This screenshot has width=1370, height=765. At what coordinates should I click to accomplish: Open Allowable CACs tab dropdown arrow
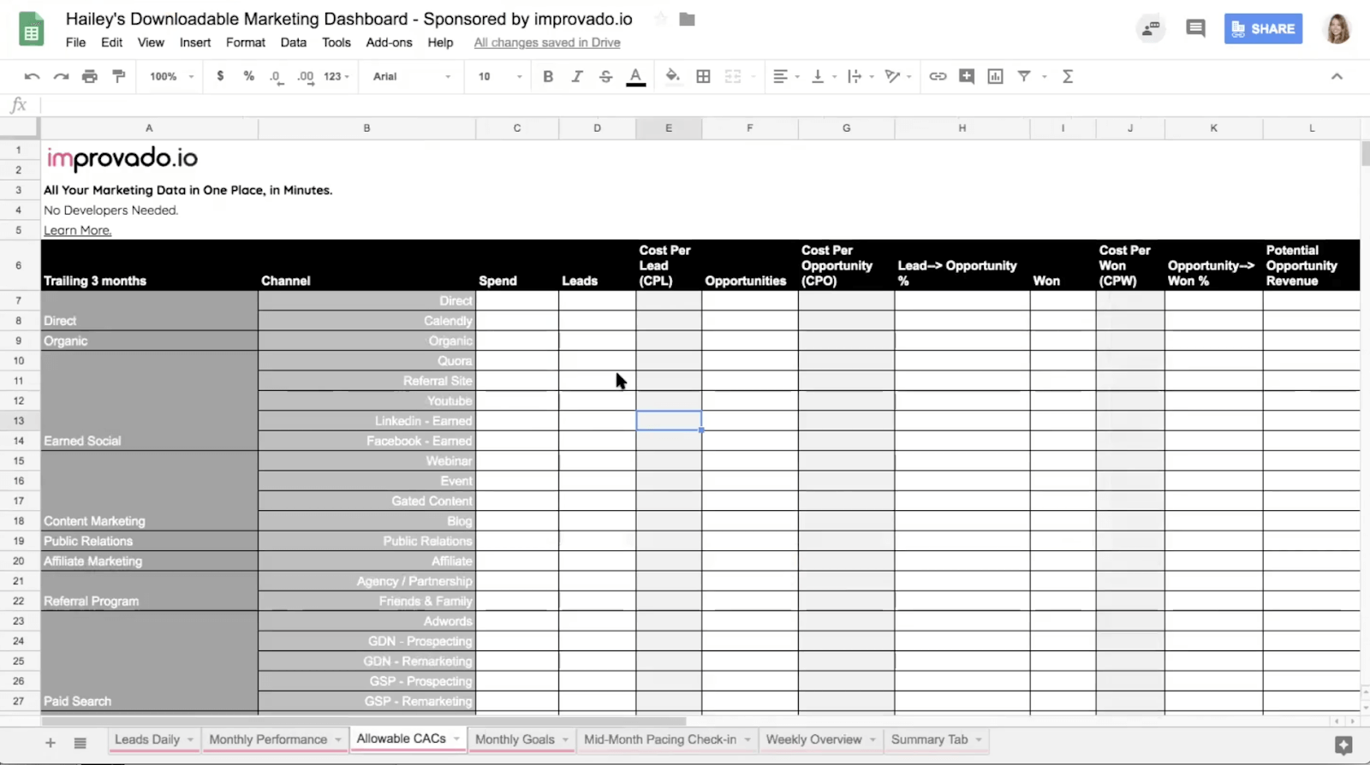pos(456,739)
